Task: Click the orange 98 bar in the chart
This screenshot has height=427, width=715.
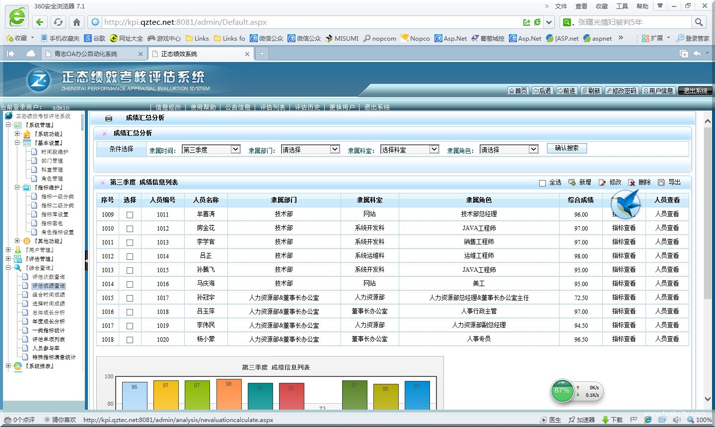Action: pyautogui.click(x=229, y=394)
